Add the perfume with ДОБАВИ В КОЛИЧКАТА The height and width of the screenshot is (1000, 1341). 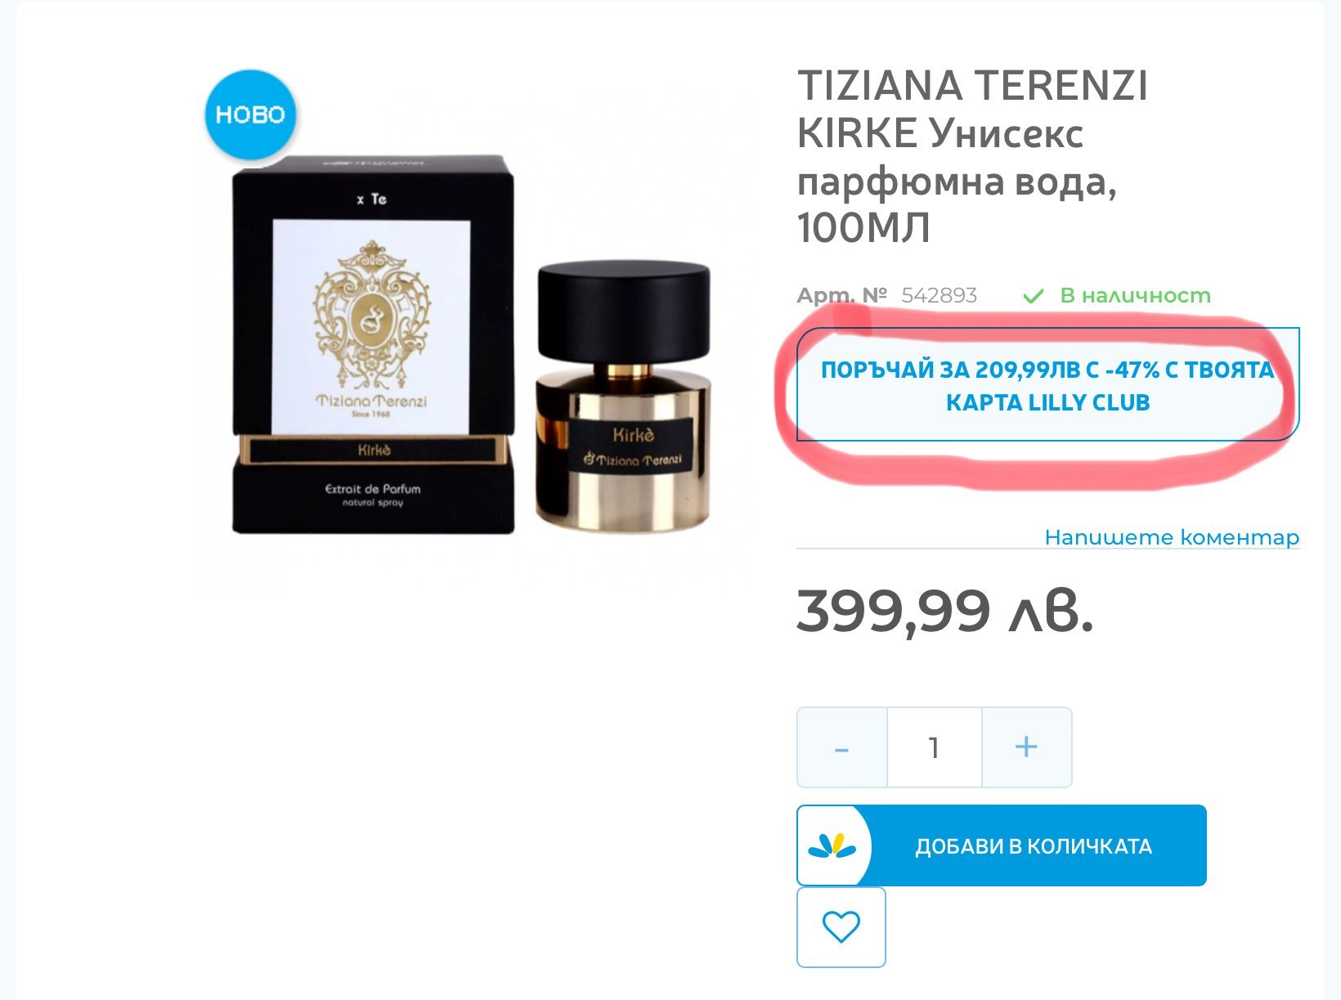1002,845
